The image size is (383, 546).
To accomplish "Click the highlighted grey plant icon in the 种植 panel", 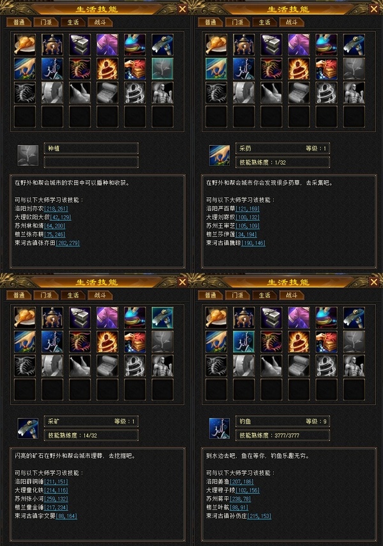I will (163, 68).
